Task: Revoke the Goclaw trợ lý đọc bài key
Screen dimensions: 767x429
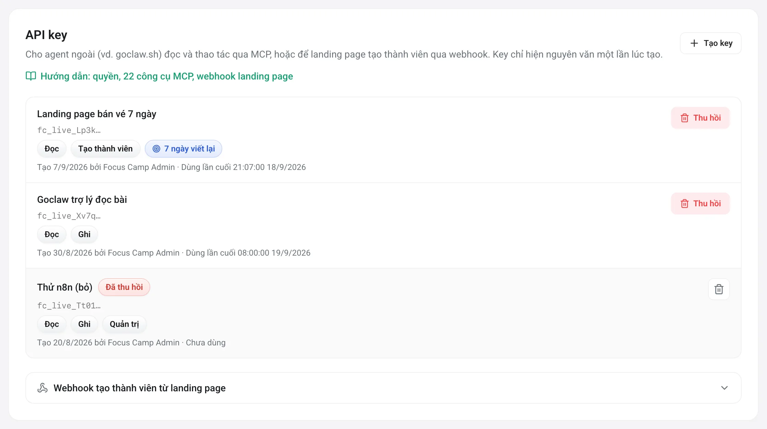Action: pyautogui.click(x=700, y=204)
